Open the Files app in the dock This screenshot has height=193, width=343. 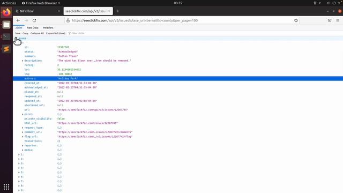(6, 25)
